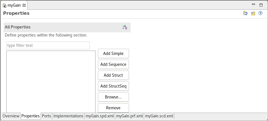Go to the Implementations tab
Screen dimensions: 268x121
[x=68, y=116]
